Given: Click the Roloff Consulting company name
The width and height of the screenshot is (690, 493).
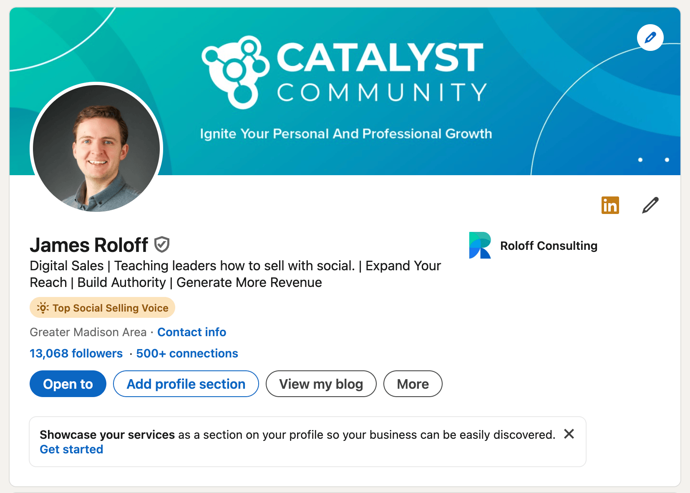Looking at the screenshot, I should click(549, 246).
